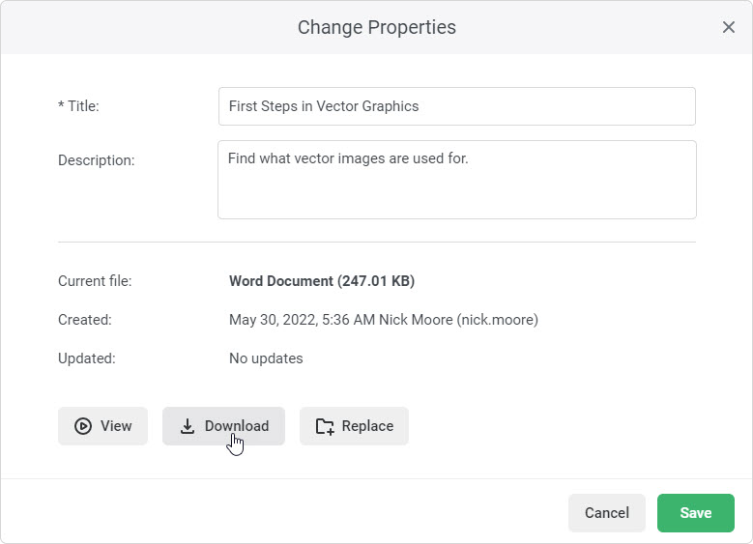Click the download arrow icon

point(188,426)
